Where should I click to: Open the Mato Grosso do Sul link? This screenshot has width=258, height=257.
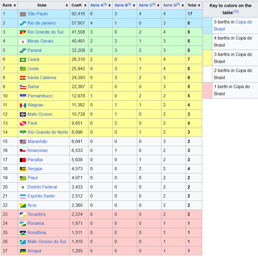[x=47, y=242]
